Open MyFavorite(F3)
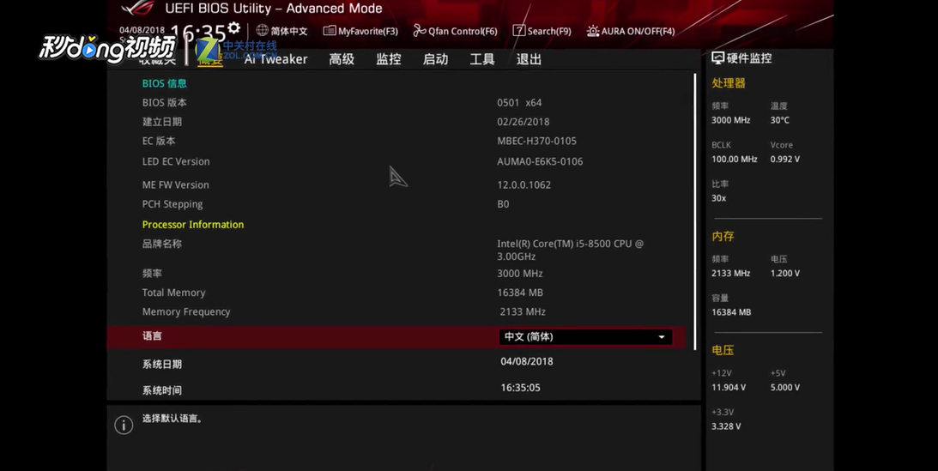Viewport: 938px width, 471px height. (x=360, y=31)
